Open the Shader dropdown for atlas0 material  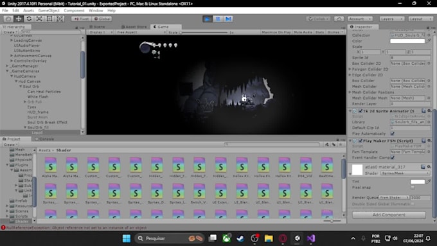tap(406, 173)
